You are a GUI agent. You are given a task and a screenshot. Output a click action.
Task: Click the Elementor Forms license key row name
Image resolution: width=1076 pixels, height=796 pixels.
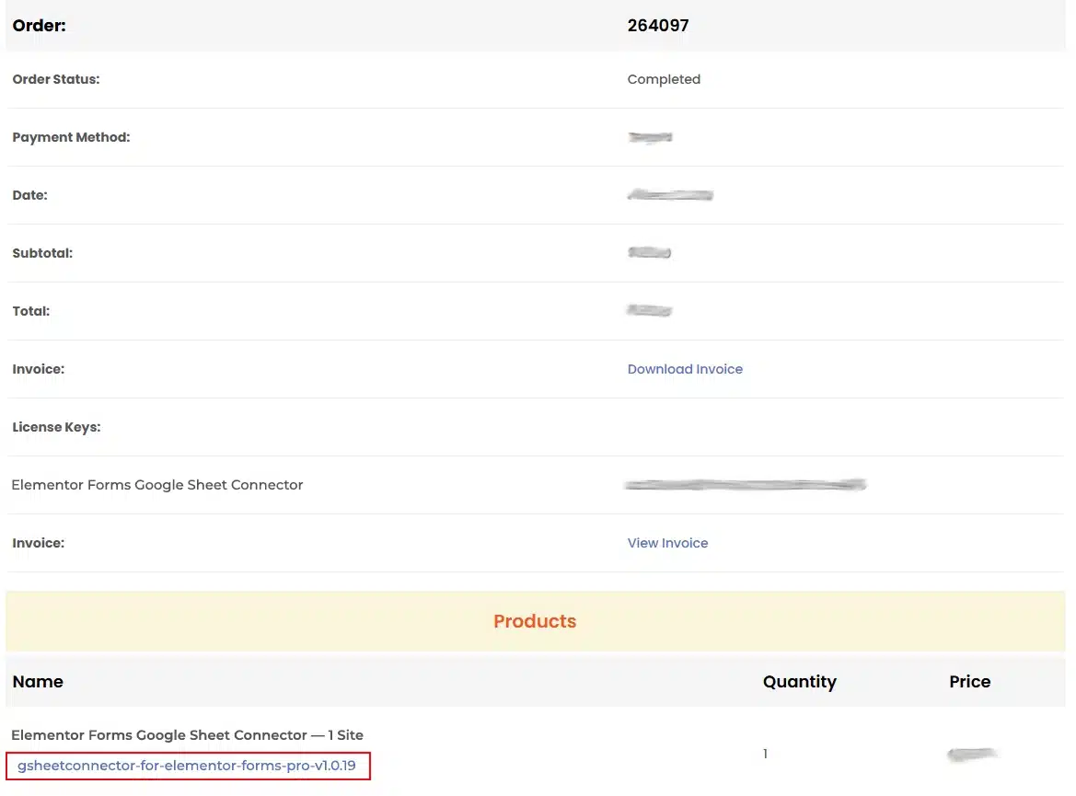point(156,485)
